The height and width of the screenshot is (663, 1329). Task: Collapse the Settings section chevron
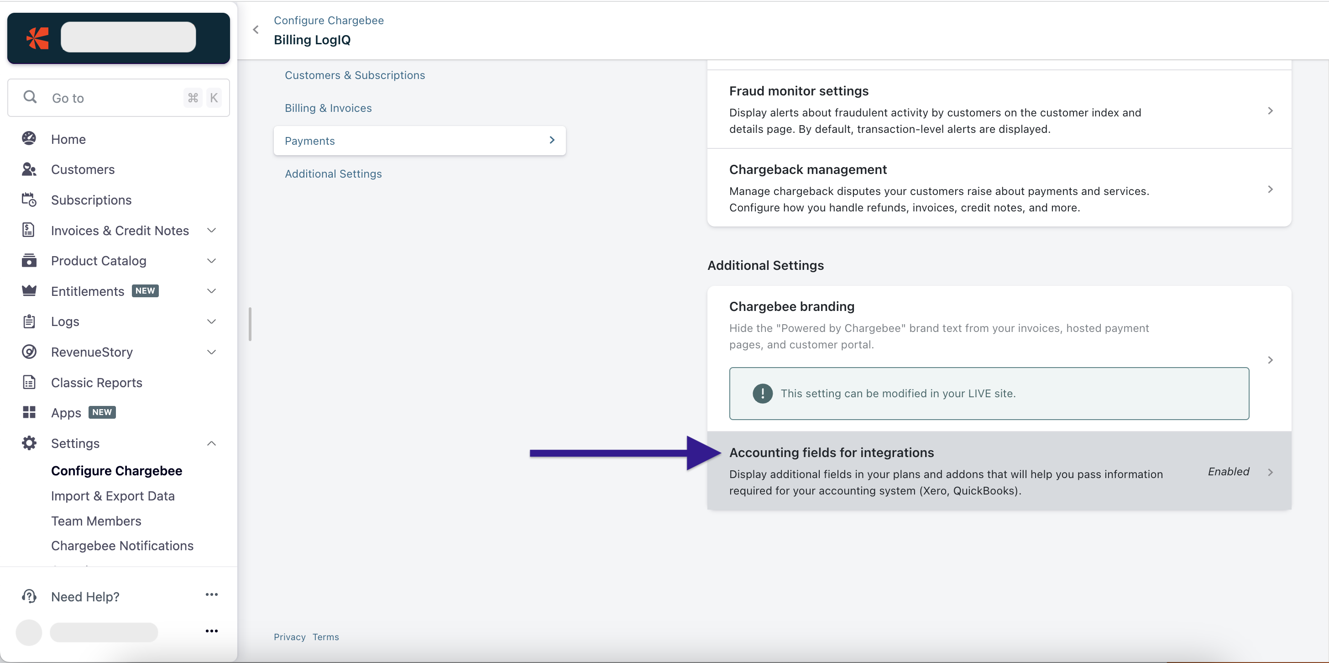coord(211,443)
